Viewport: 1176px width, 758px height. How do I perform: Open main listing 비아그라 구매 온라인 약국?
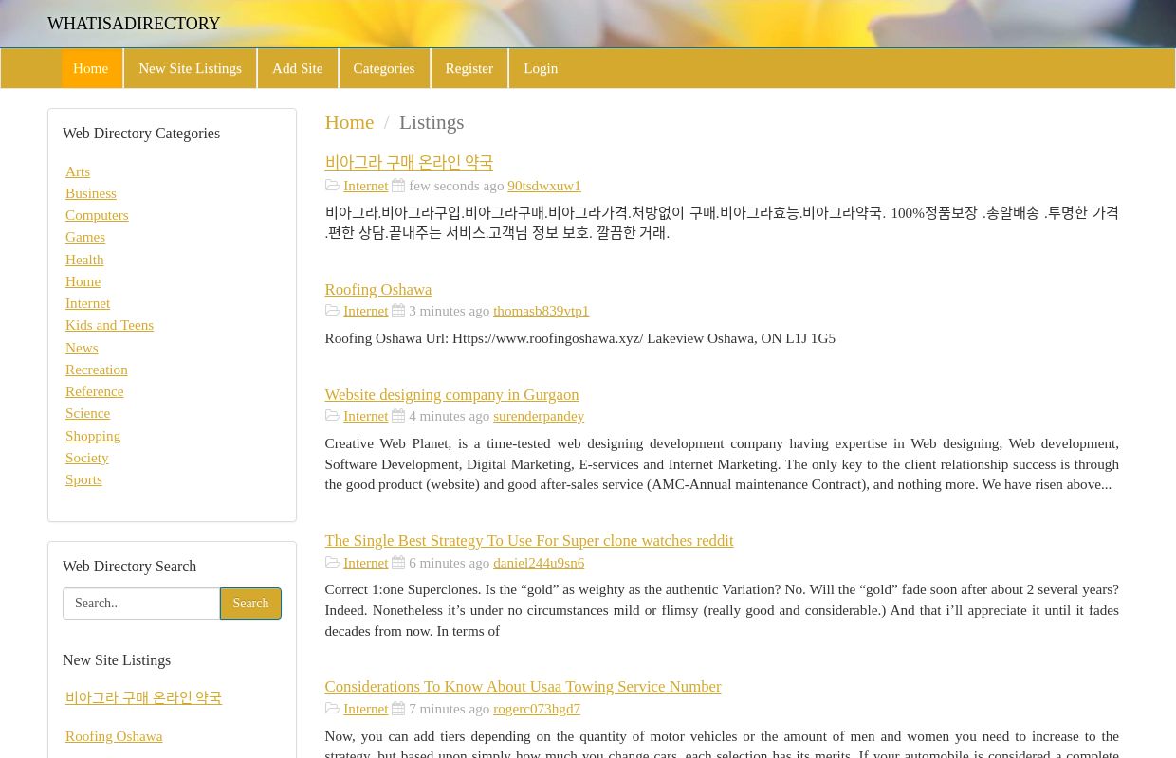(x=409, y=163)
